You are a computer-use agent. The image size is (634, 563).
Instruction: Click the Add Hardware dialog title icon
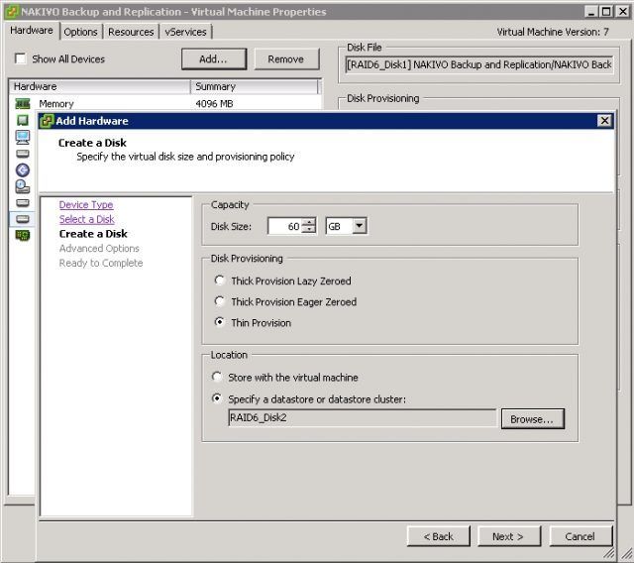(47, 121)
